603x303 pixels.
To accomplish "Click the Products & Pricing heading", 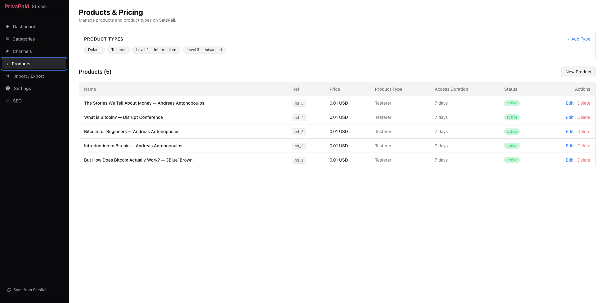I will [x=111, y=12].
